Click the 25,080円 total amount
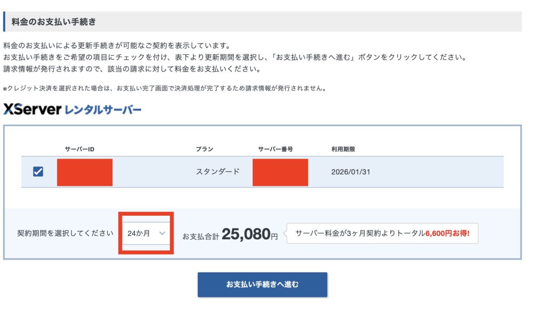This screenshot has width=553, height=326. pyautogui.click(x=249, y=234)
